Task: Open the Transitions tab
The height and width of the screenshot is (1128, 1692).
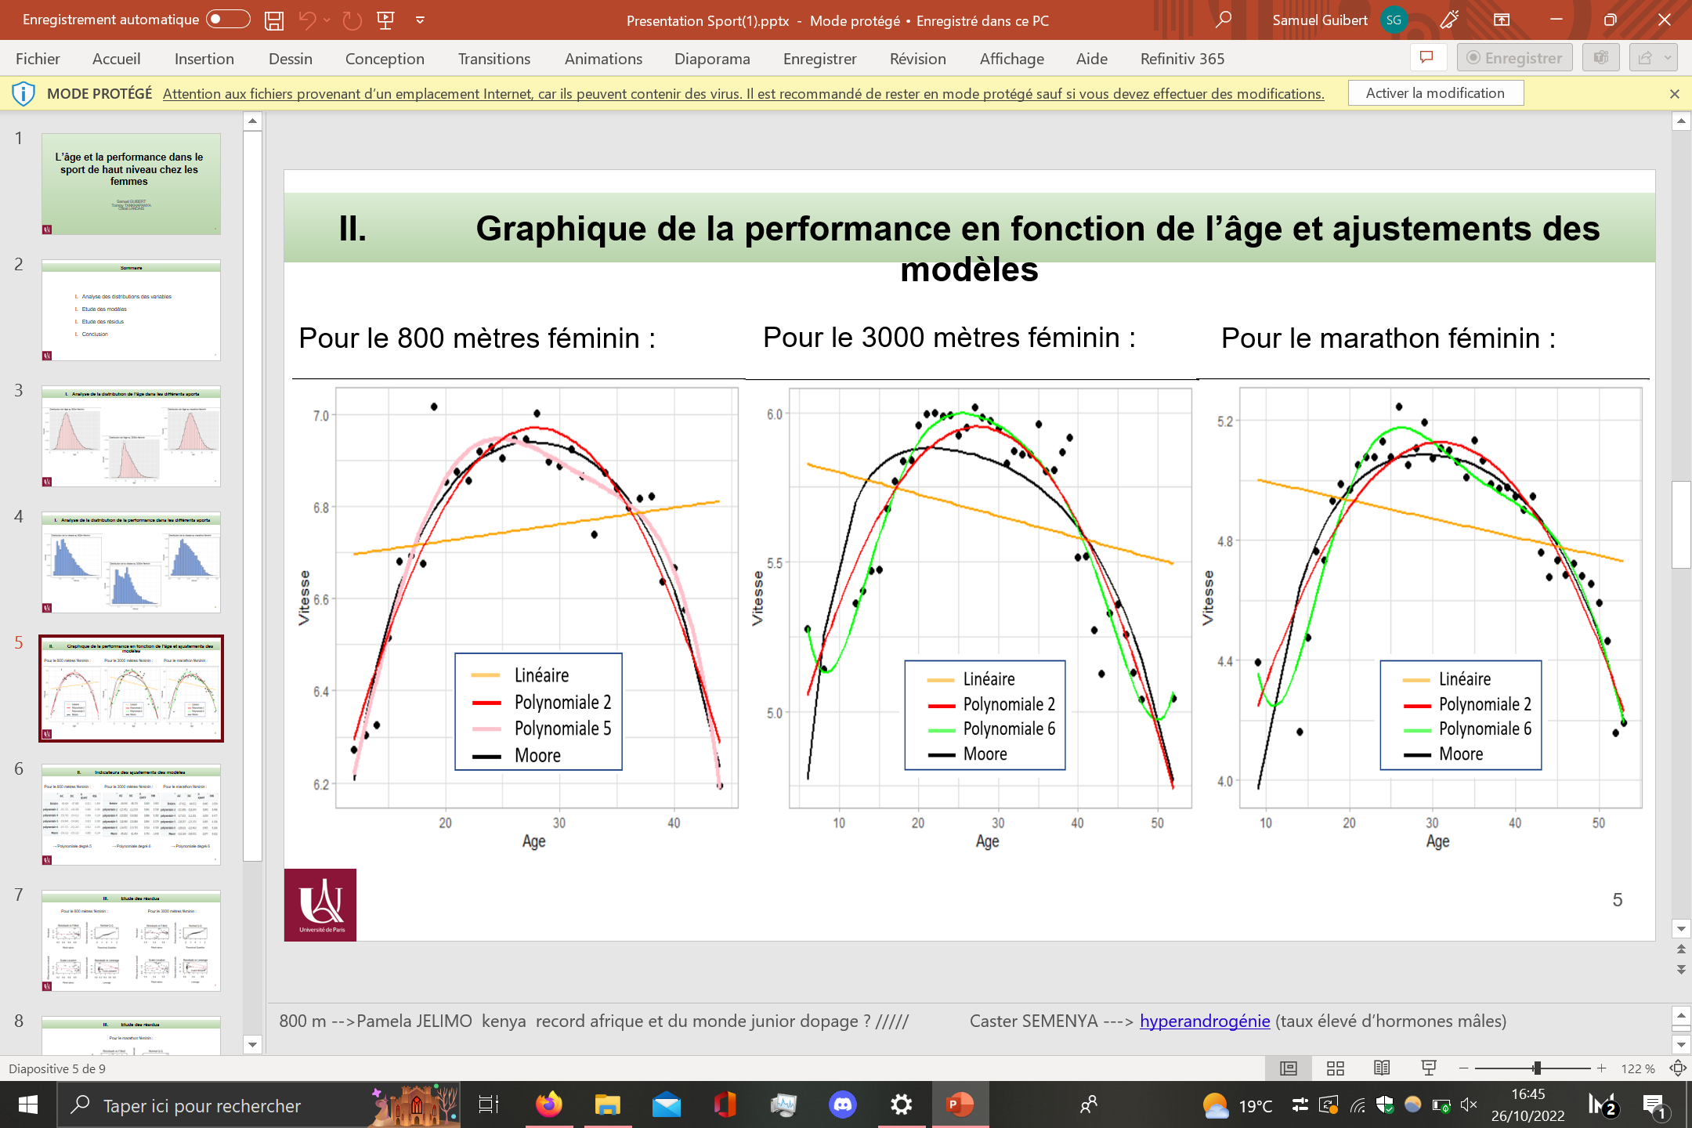Action: coord(494,59)
